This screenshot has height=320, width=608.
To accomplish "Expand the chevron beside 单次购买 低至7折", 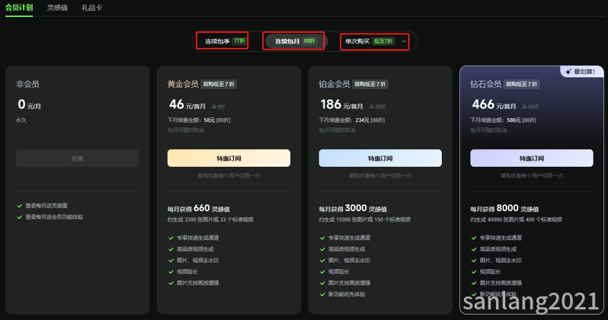I will pos(404,41).
